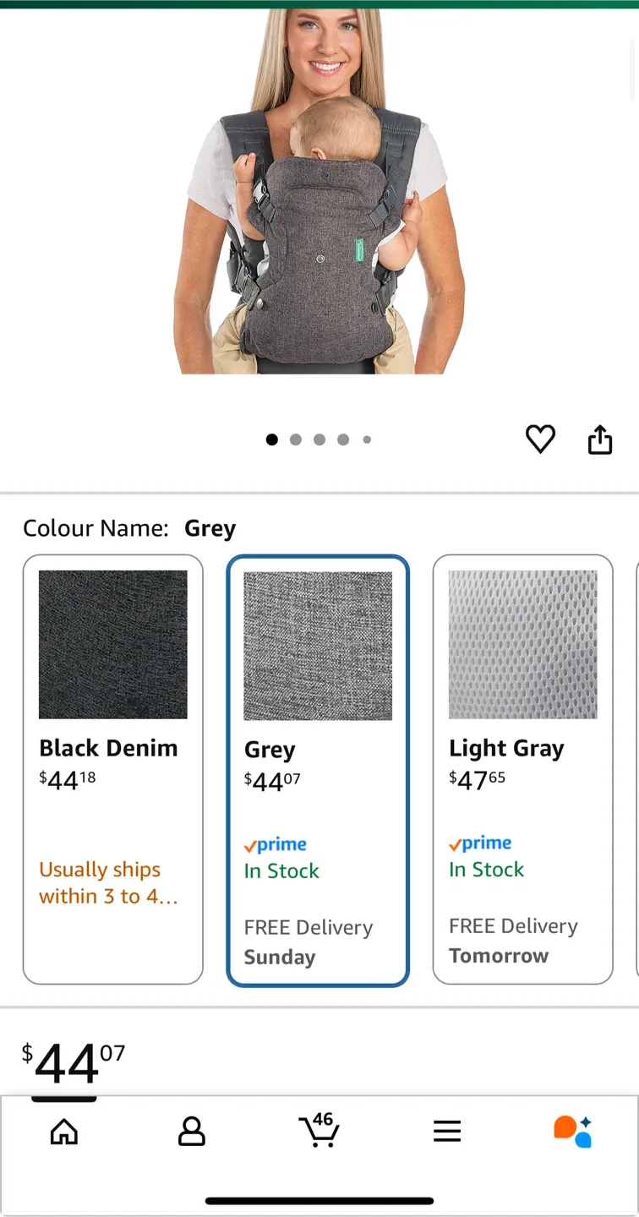
Task: Click the Grey fabric colour swatch image
Action: [318, 645]
